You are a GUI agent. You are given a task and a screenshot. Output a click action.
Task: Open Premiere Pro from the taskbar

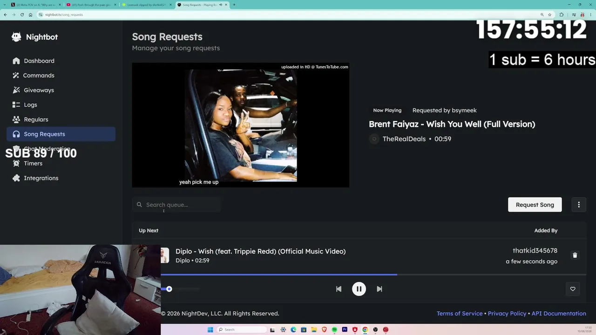click(x=345, y=329)
